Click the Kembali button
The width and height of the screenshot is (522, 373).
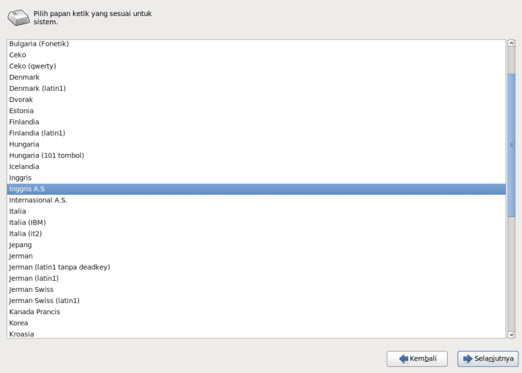pos(417,358)
